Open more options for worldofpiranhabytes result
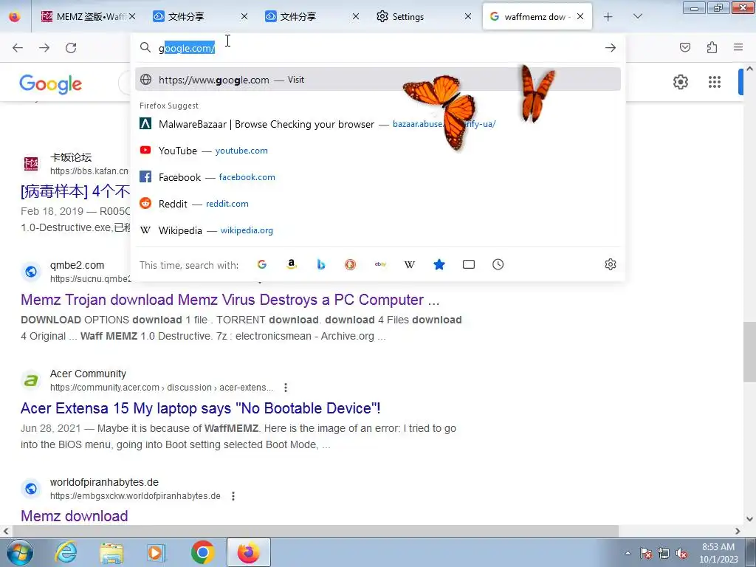Image resolution: width=756 pixels, height=567 pixels. [x=233, y=495]
